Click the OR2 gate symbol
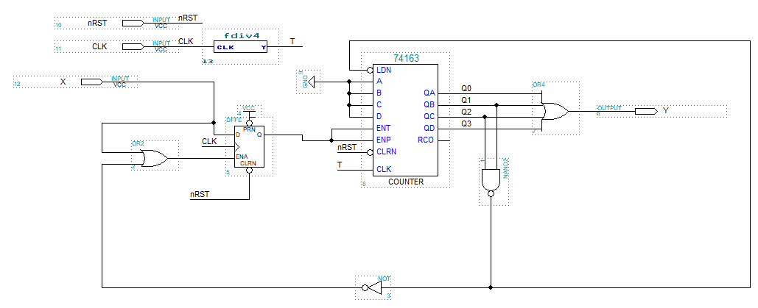Viewport: 758px width, 308px height. coord(155,158)
